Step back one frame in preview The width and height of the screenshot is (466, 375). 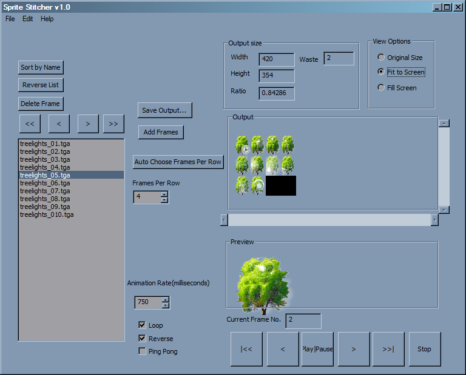(283, 349)
